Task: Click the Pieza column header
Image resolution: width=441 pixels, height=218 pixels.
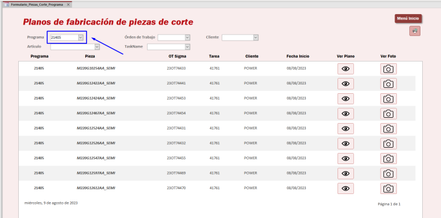Action: pyautogui.click(x=90, y=56)
